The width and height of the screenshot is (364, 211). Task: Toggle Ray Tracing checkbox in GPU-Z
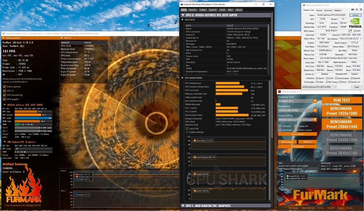327,82
